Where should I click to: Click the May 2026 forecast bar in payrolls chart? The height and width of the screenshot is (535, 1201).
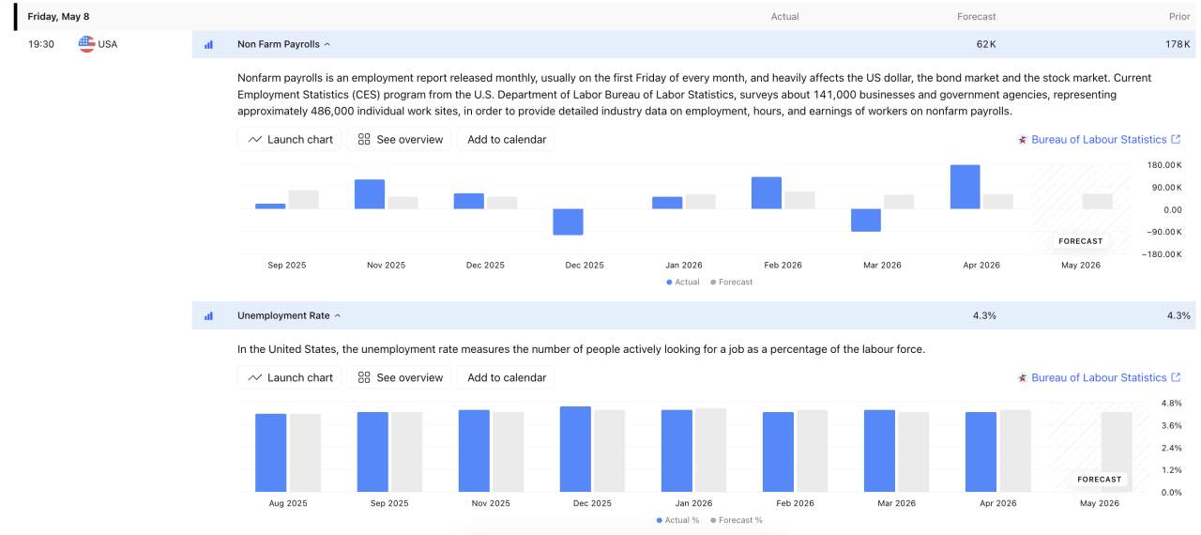[x=1097, y=201]
